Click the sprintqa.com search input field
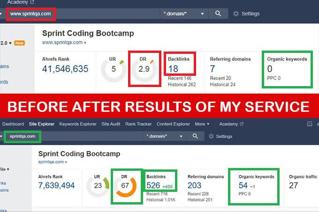This screenshot has width=319, height=212. [73, 136]
